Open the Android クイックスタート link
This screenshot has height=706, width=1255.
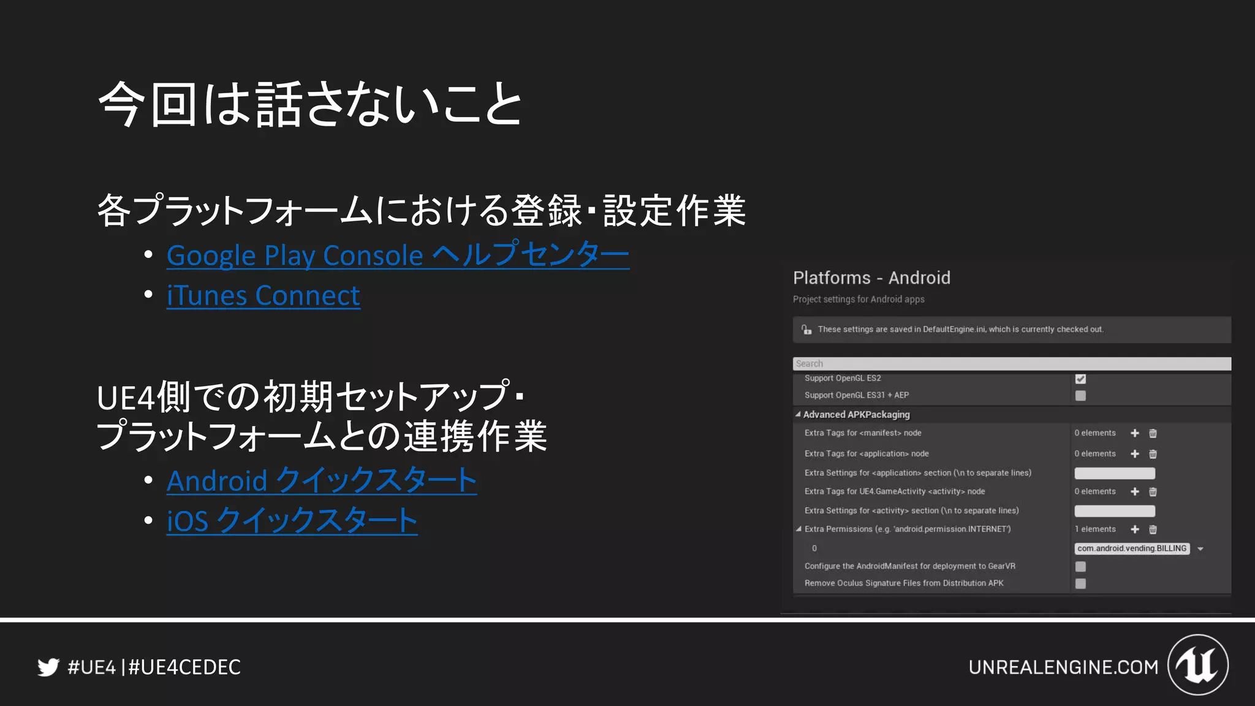click(x=322, y=480)
